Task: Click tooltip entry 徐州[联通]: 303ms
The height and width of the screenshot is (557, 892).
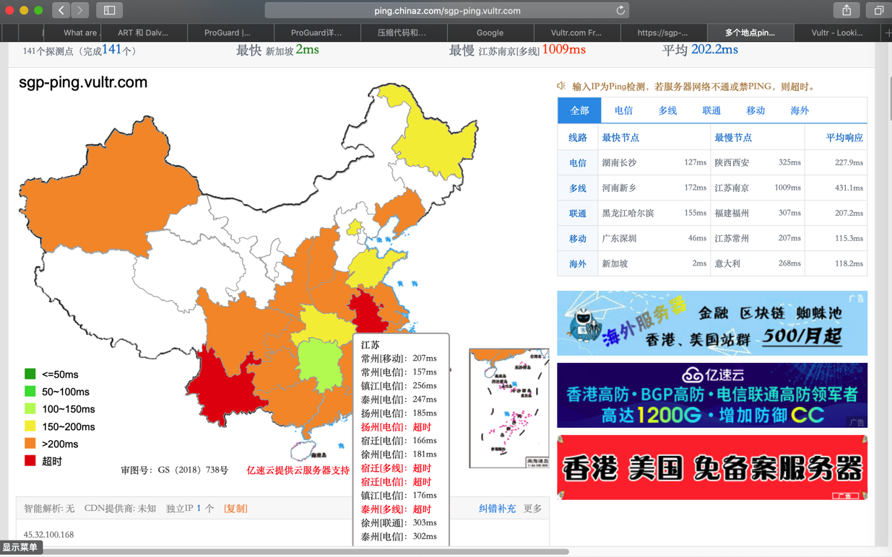Action: (399, 523)
